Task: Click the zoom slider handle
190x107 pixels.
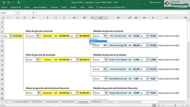Action: 175,105
